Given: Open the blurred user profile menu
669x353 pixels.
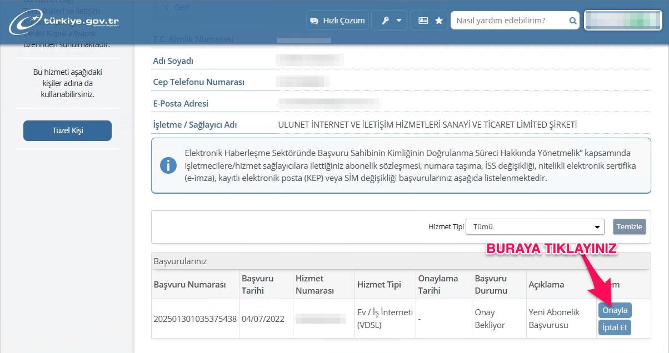Looking at the screenshot, I should (623, 21).
